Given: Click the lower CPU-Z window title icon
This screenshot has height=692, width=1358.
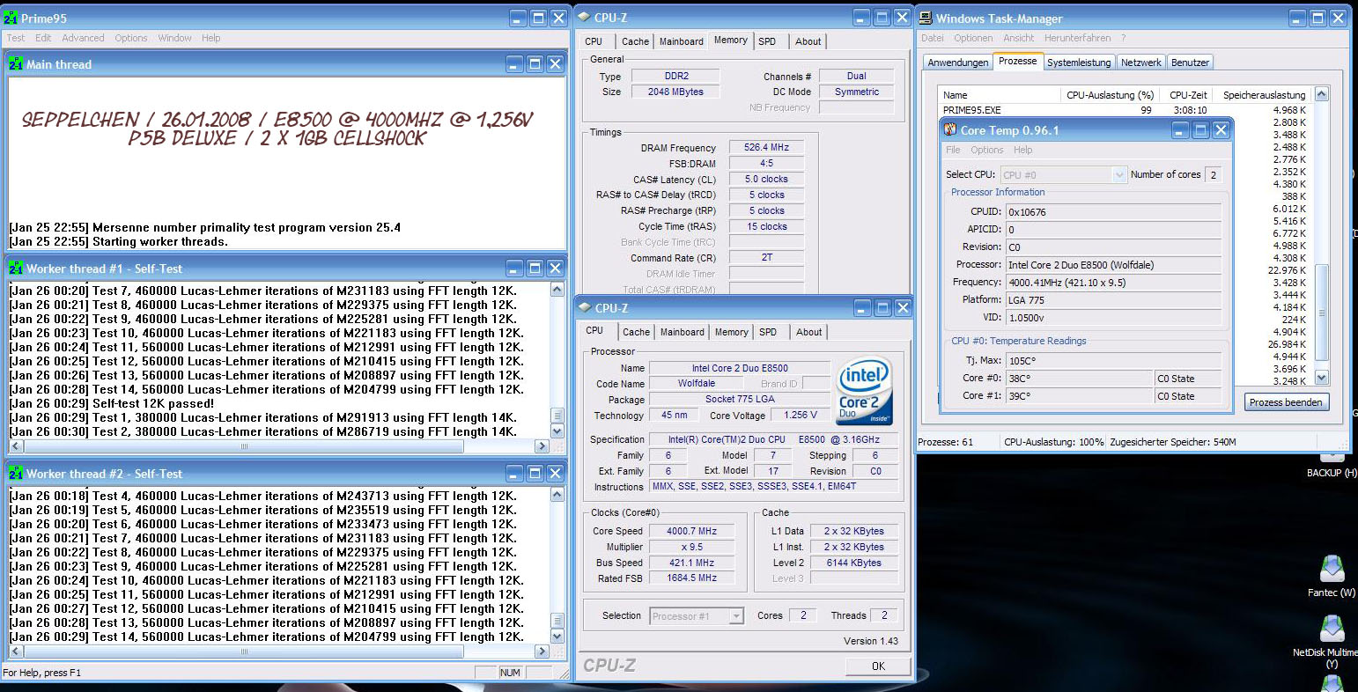Looking at the screenshot, I should pyautogui.click(x=585, y=308).
